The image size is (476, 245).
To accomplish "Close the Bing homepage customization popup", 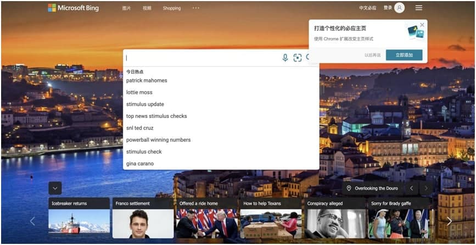I will (x=422, y=25).
